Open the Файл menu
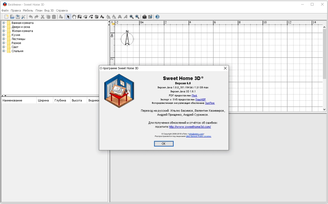 5,10
